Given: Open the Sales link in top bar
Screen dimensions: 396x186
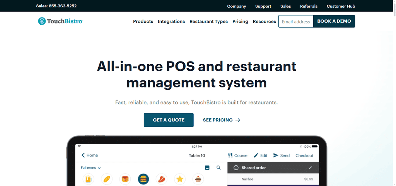Looking at the screenshot, I should [x=286, y=6].
